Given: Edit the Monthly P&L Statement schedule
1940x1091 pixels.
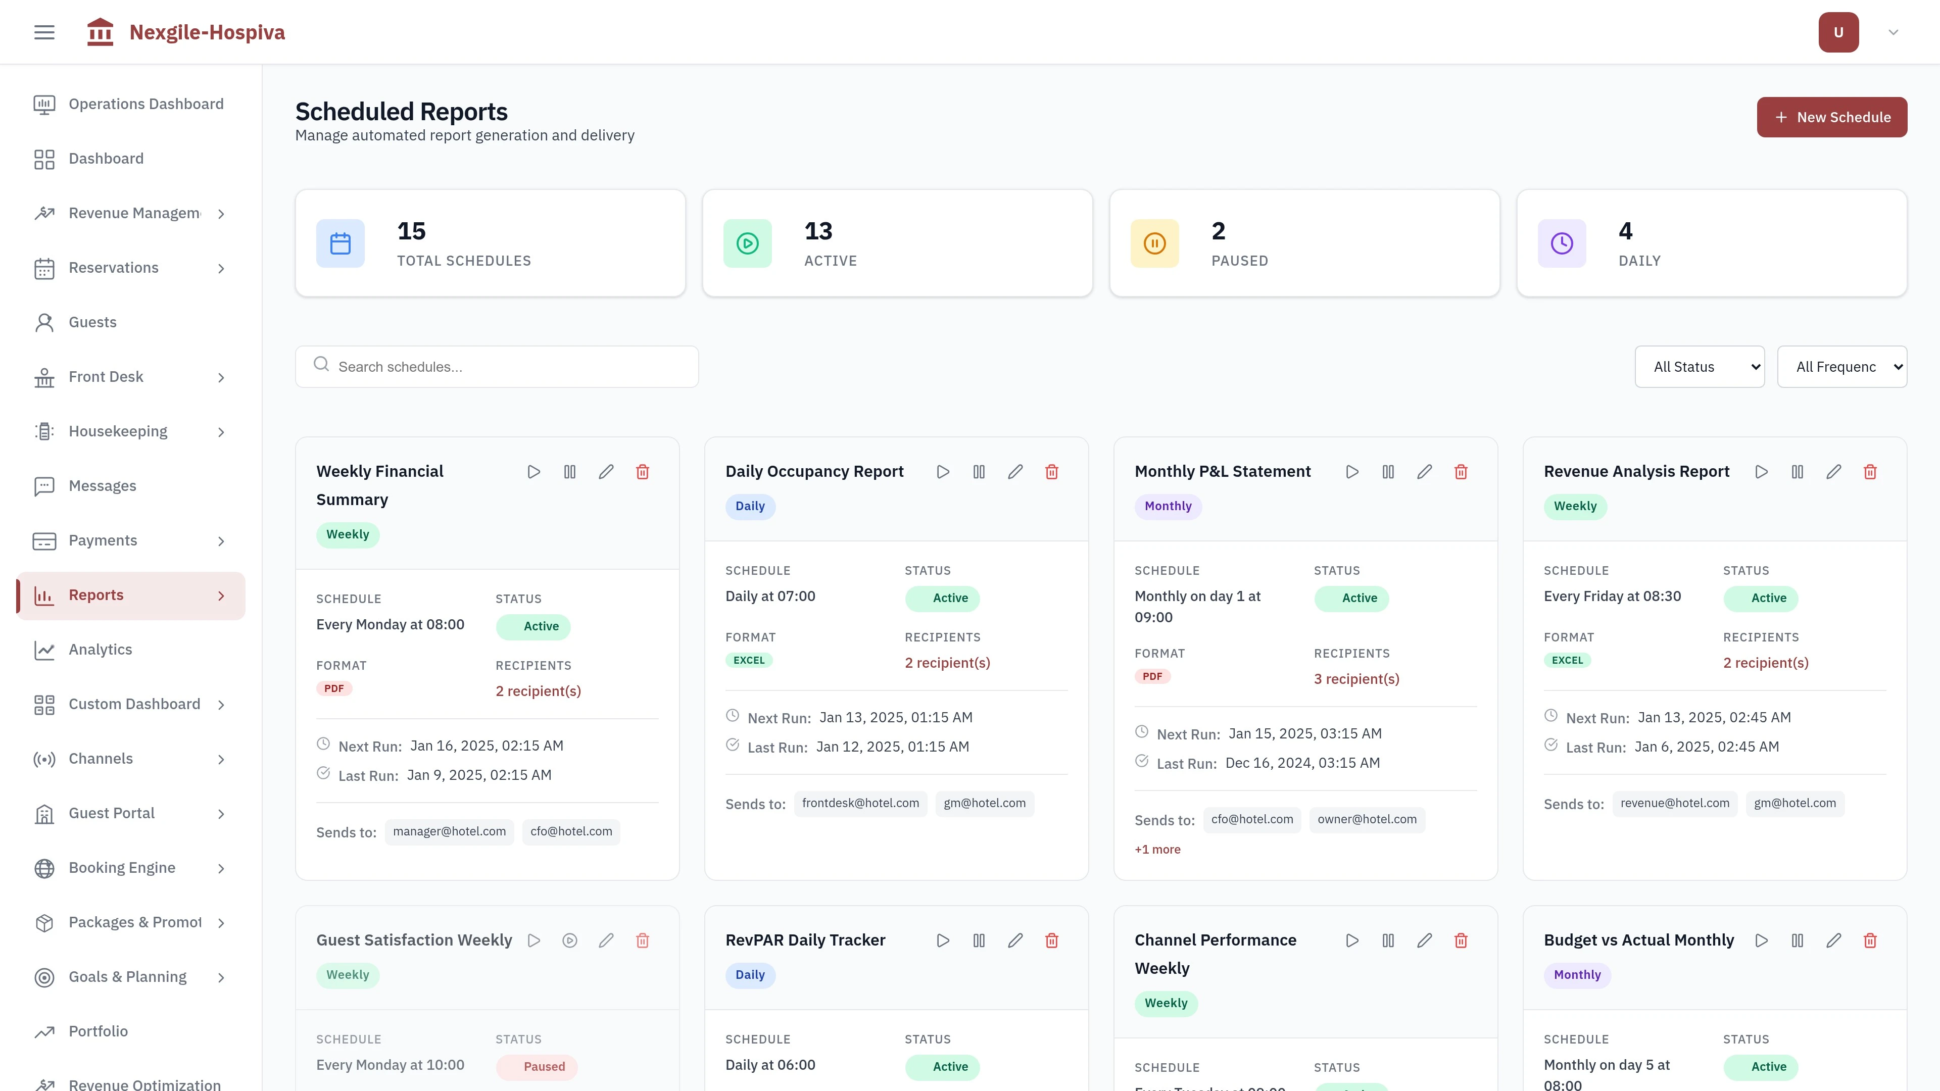Looking at the screenshot, I should 1424,471.
